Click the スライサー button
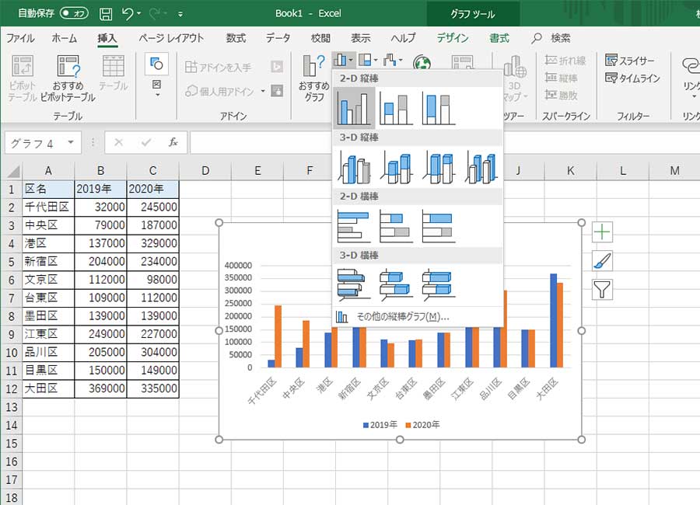 click(x=630, y=61)
